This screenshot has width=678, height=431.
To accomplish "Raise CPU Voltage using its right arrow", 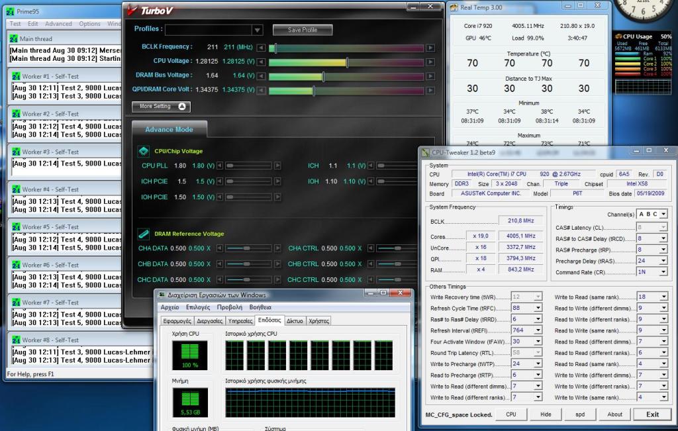I will tap(430, 62).
